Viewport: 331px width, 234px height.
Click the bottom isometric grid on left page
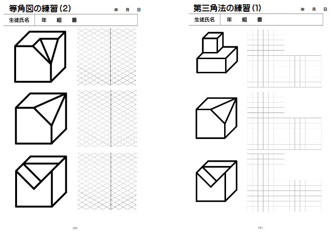click(107, 181)
